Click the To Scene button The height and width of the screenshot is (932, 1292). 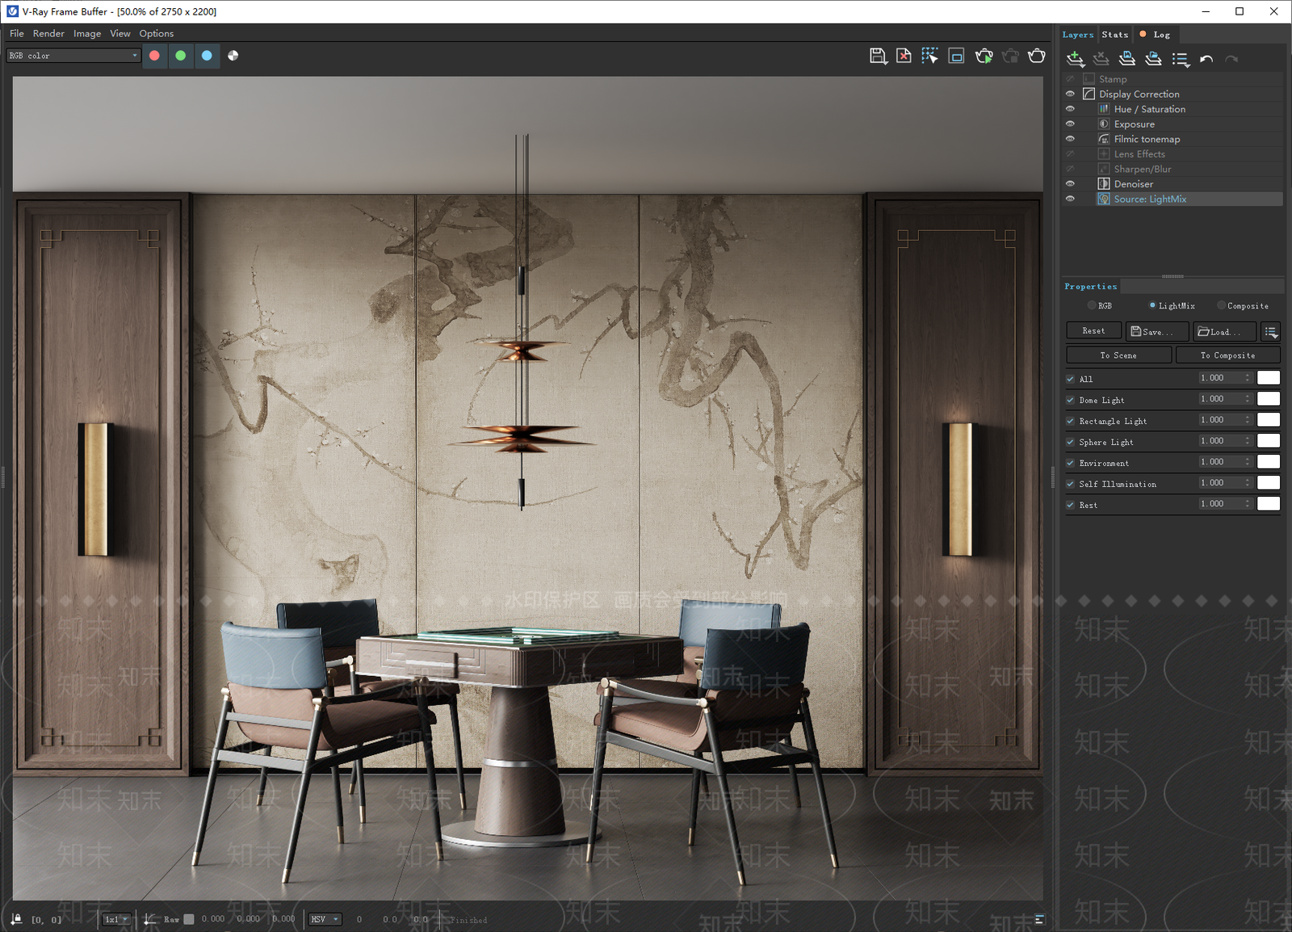click(x=1118, y=355)
